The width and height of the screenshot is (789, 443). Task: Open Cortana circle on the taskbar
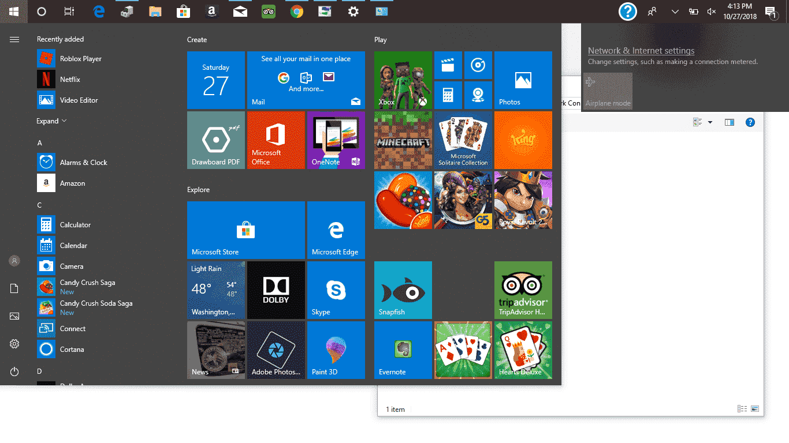(42, 12)
